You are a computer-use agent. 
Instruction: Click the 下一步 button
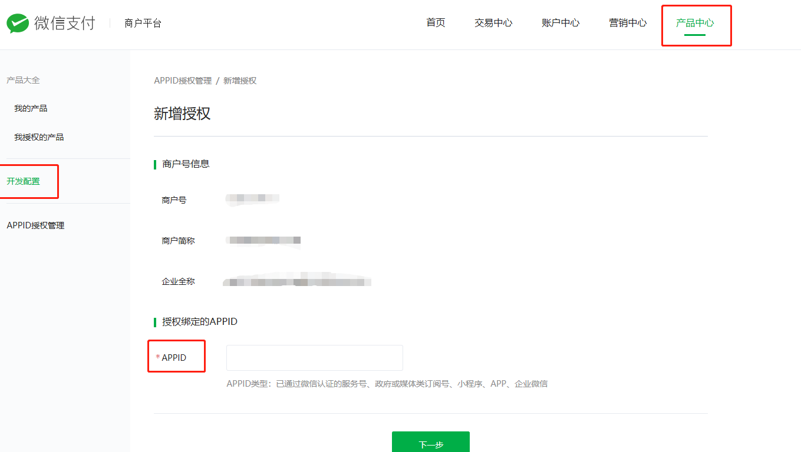431,442
